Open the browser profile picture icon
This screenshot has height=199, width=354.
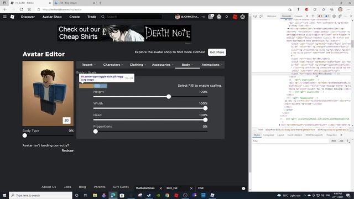pyautogui.click(x=340, y=9)
